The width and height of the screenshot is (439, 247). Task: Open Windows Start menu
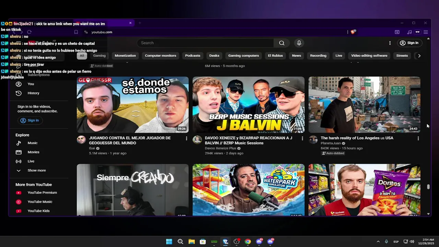[x=169, y=242]
